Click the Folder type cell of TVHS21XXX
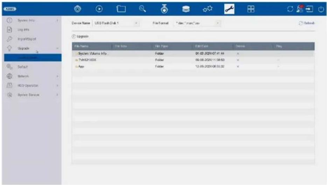 click(159, 60)
